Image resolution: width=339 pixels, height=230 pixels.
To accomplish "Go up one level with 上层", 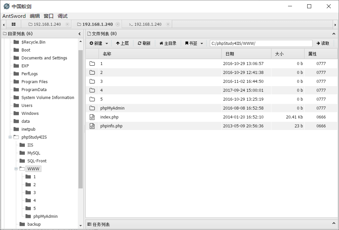I will coord(122,43).
